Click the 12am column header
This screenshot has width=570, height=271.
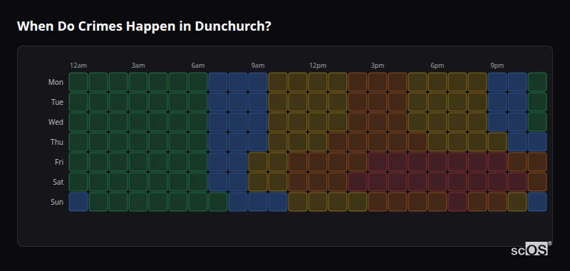tap(78, 66)
